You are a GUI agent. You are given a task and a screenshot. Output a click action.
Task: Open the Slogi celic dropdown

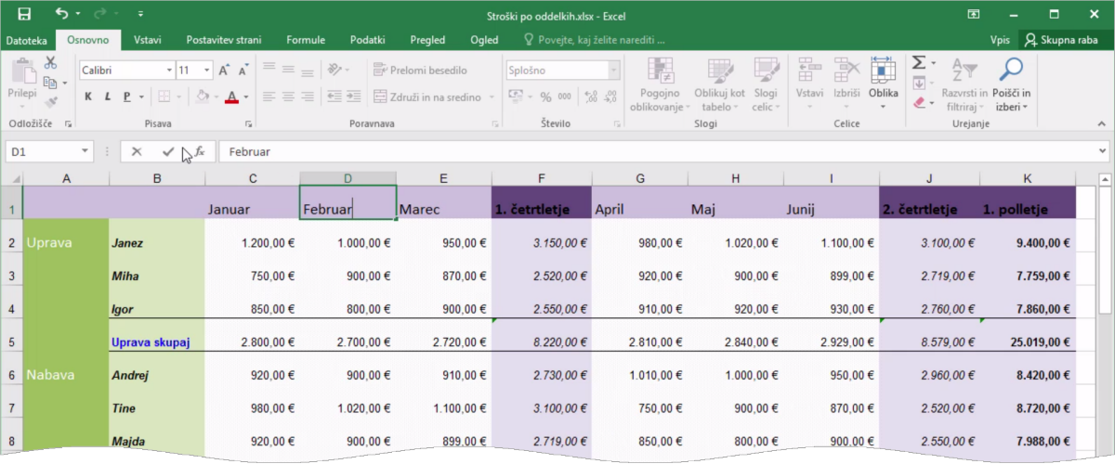click(x=765, y=84)
